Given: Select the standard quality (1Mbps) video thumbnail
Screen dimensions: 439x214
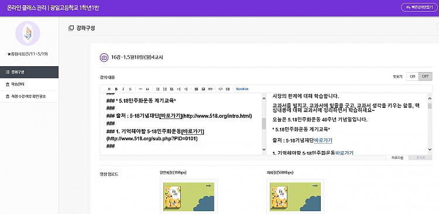Looking at the screenshot, I should (x=188, y=196).
